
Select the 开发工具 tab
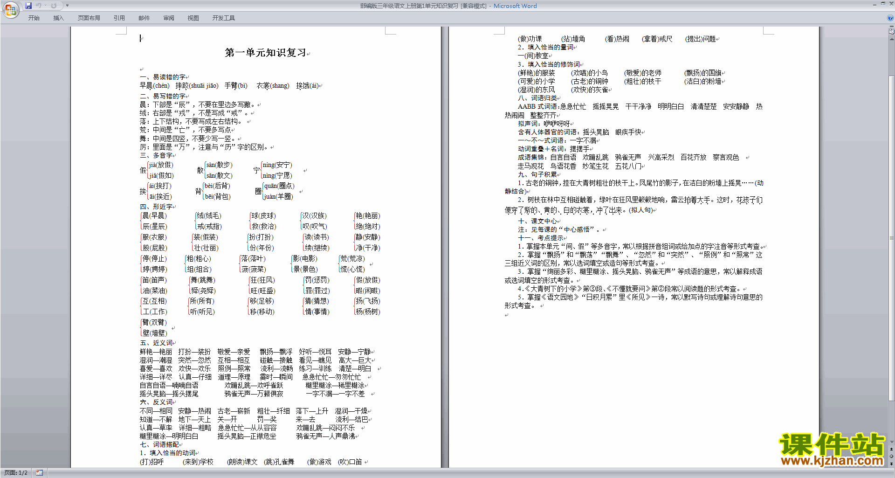[224, 18]
